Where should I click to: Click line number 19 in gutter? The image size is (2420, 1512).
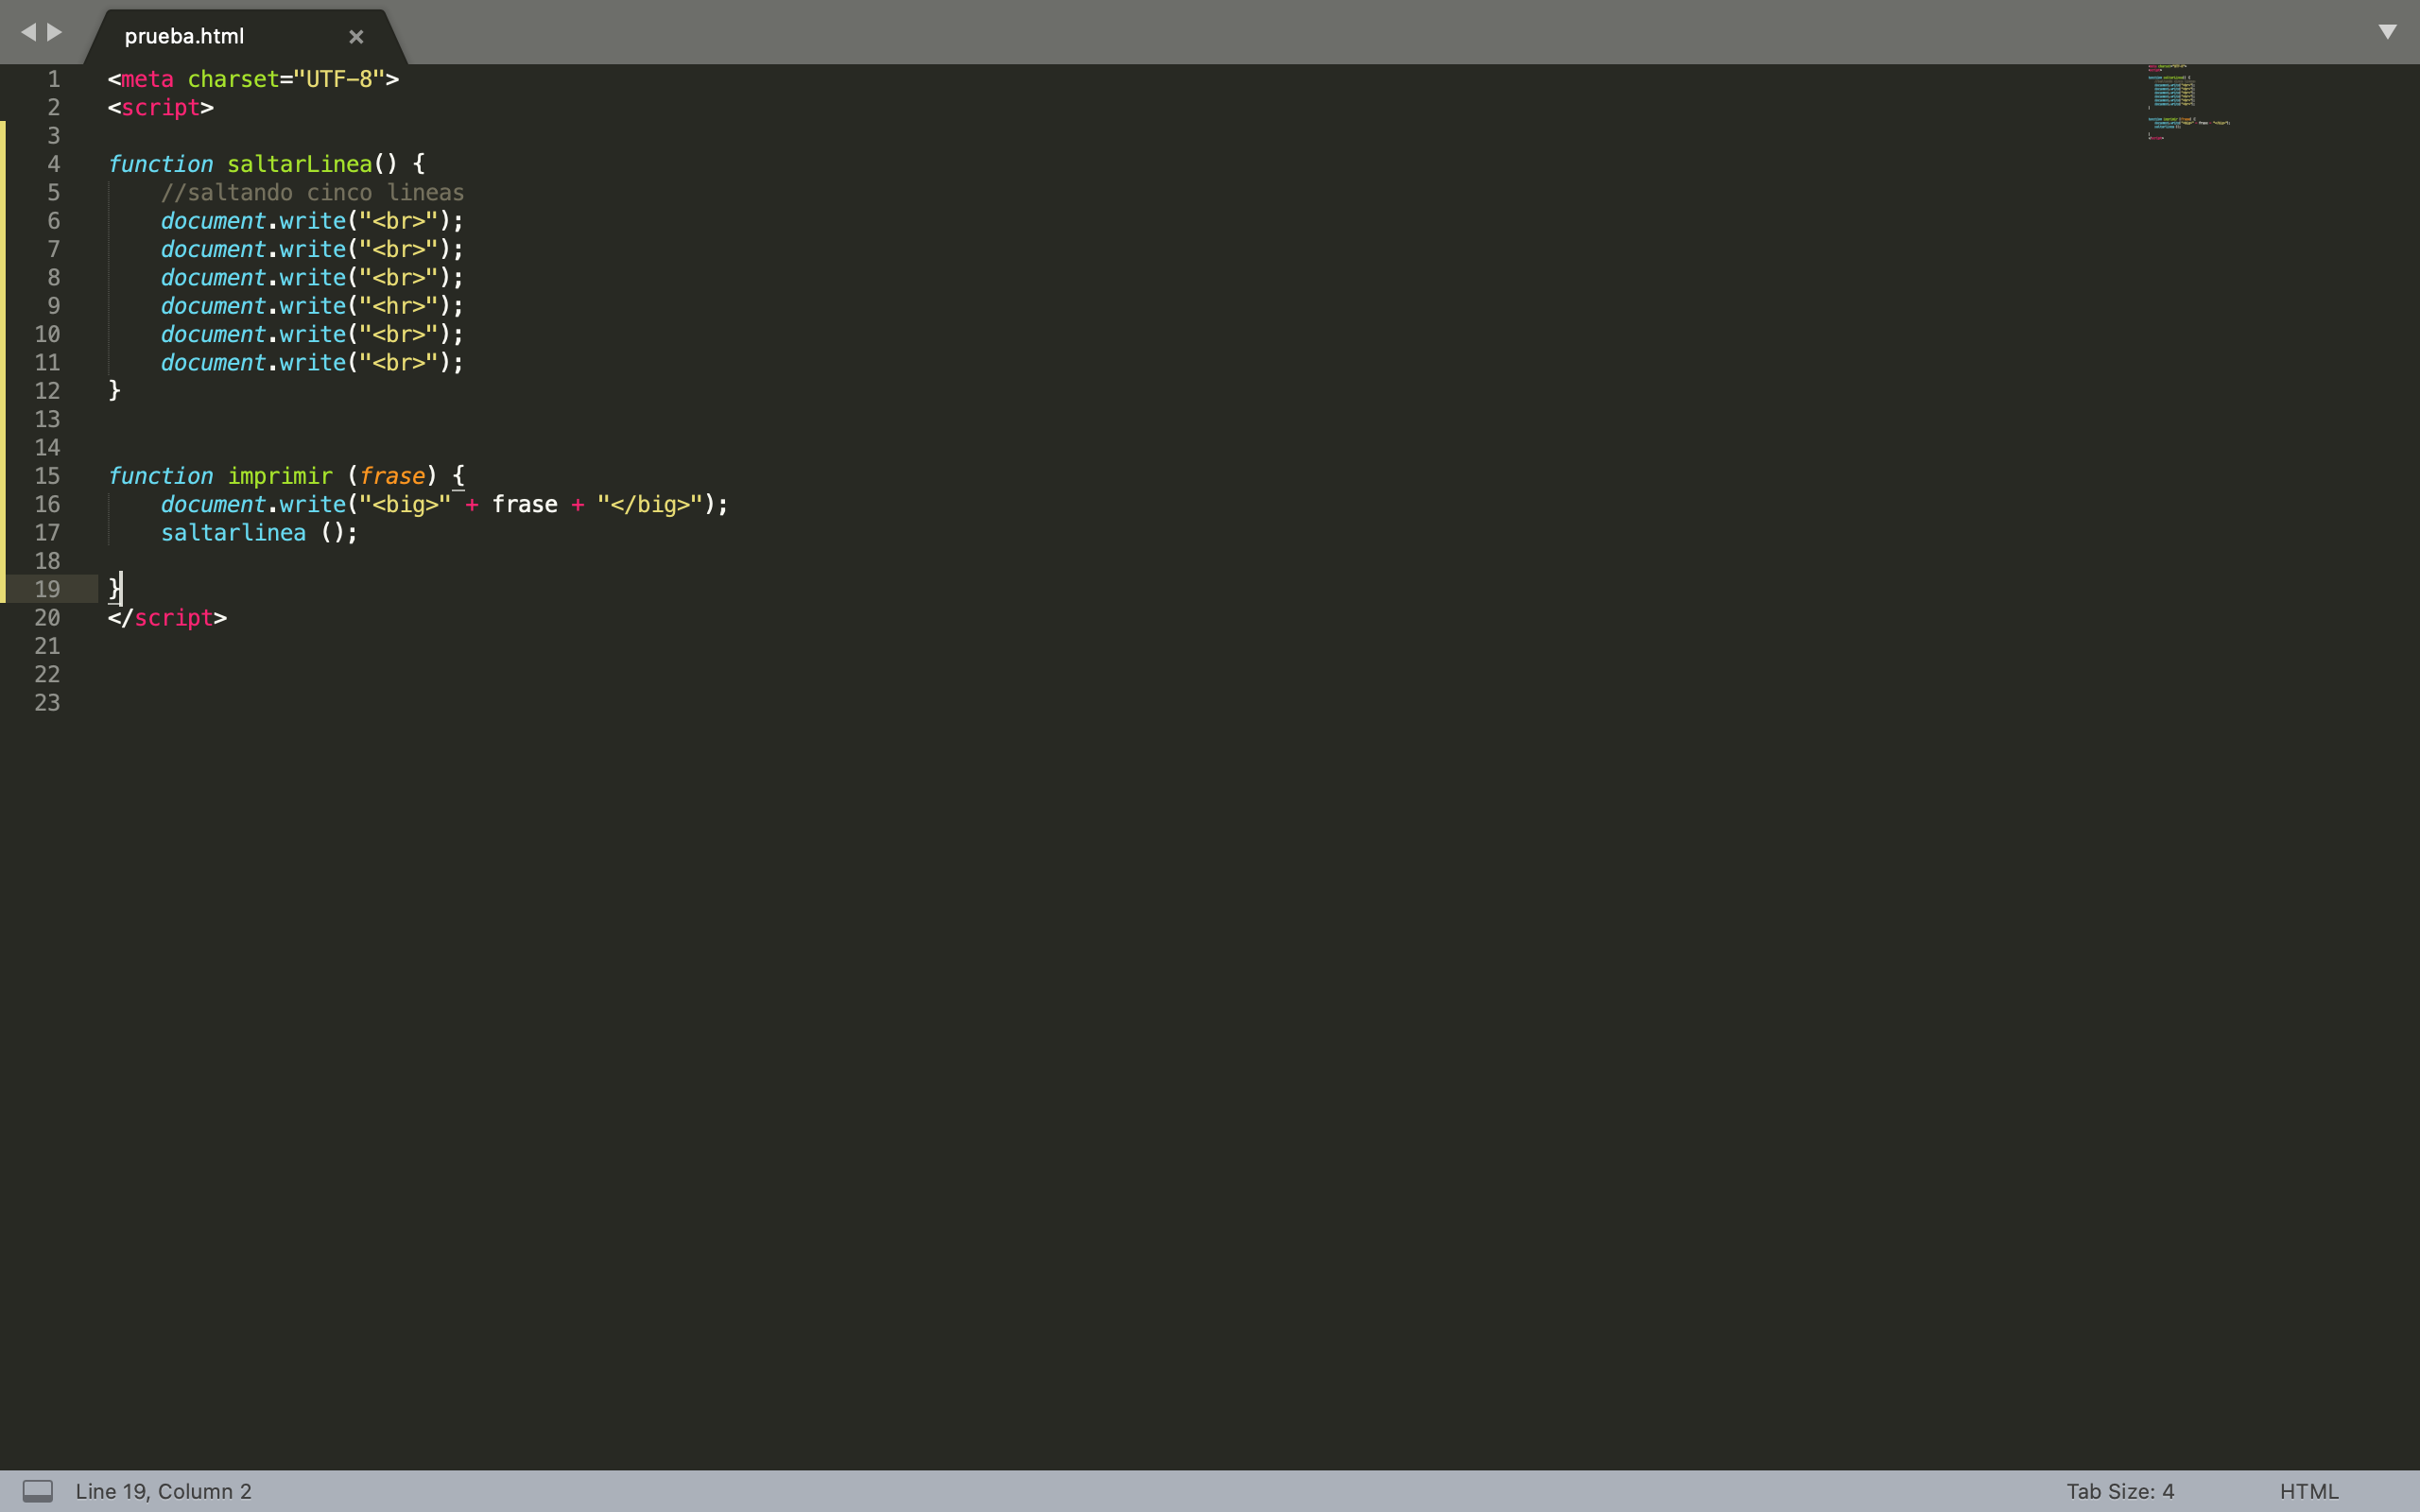pyautogui.click(x=47, y=589)
